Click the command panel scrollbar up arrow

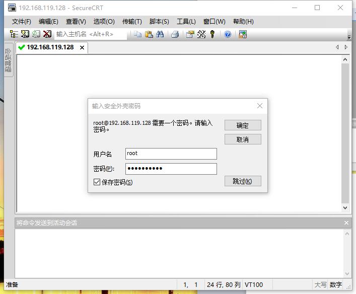coord(347,234)
